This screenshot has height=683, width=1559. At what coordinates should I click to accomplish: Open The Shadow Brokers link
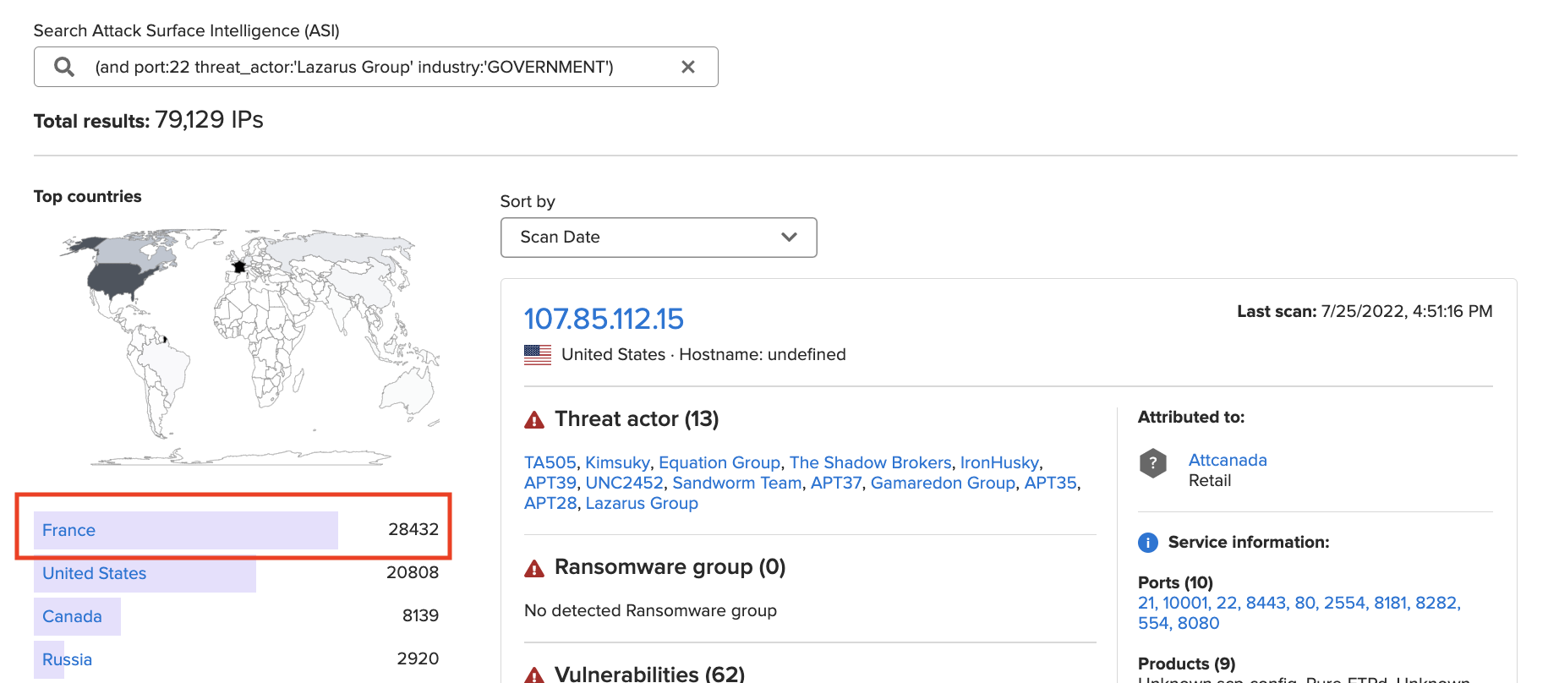870,462
